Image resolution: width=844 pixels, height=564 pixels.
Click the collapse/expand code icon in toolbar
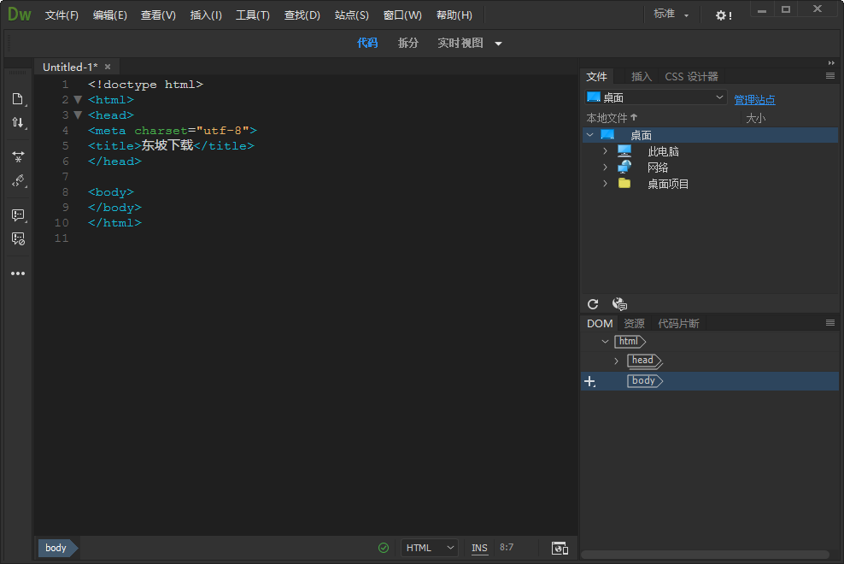coord(18,156)
